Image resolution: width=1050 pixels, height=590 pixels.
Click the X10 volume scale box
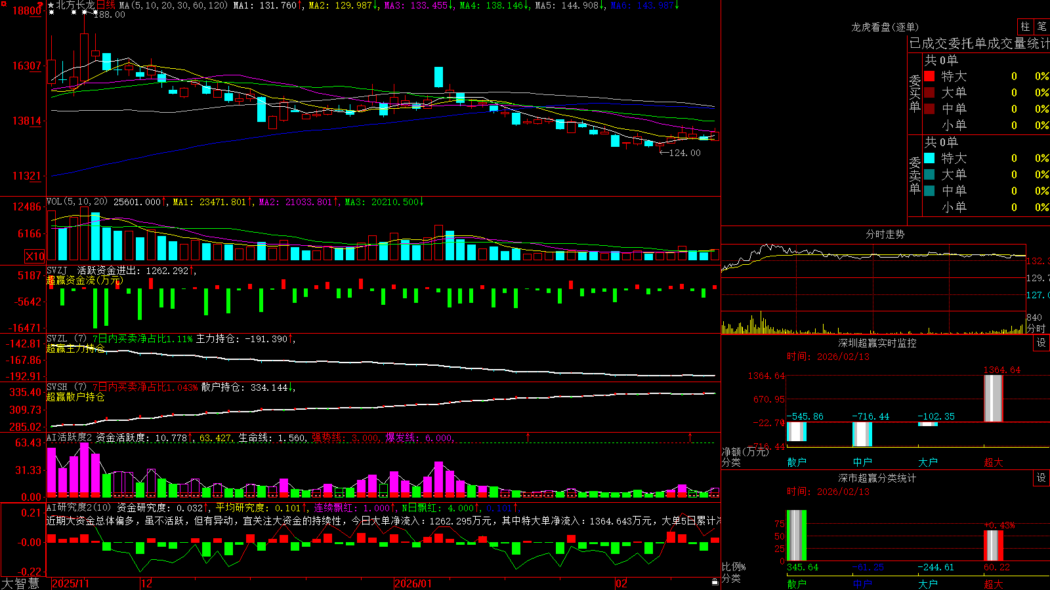[35, 256]
